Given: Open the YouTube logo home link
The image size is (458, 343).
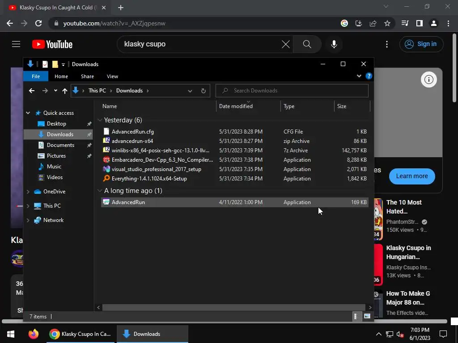Looking at the screenshot, I should 52,44.
